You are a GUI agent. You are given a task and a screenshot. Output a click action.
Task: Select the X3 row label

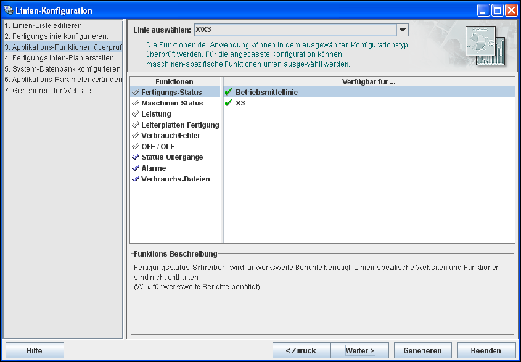click(240, 103)
